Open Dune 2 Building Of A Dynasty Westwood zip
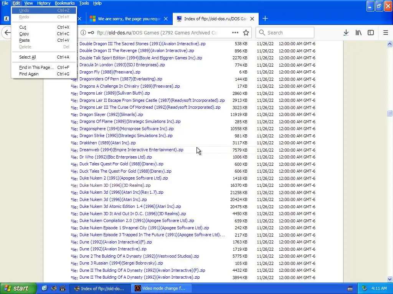This screenshot has width=393, height=294. [139, 256]
